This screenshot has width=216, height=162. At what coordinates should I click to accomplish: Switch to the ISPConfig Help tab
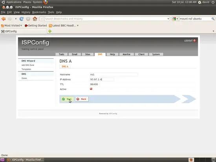point(112,54)
